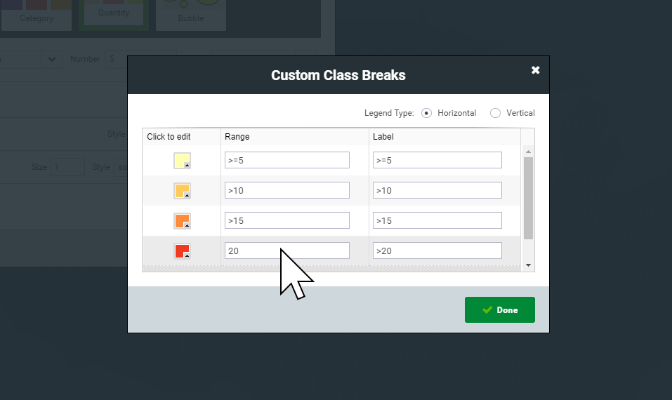Click the Range field containing >10
Screen dimensions: 672x400
[287, 190]
